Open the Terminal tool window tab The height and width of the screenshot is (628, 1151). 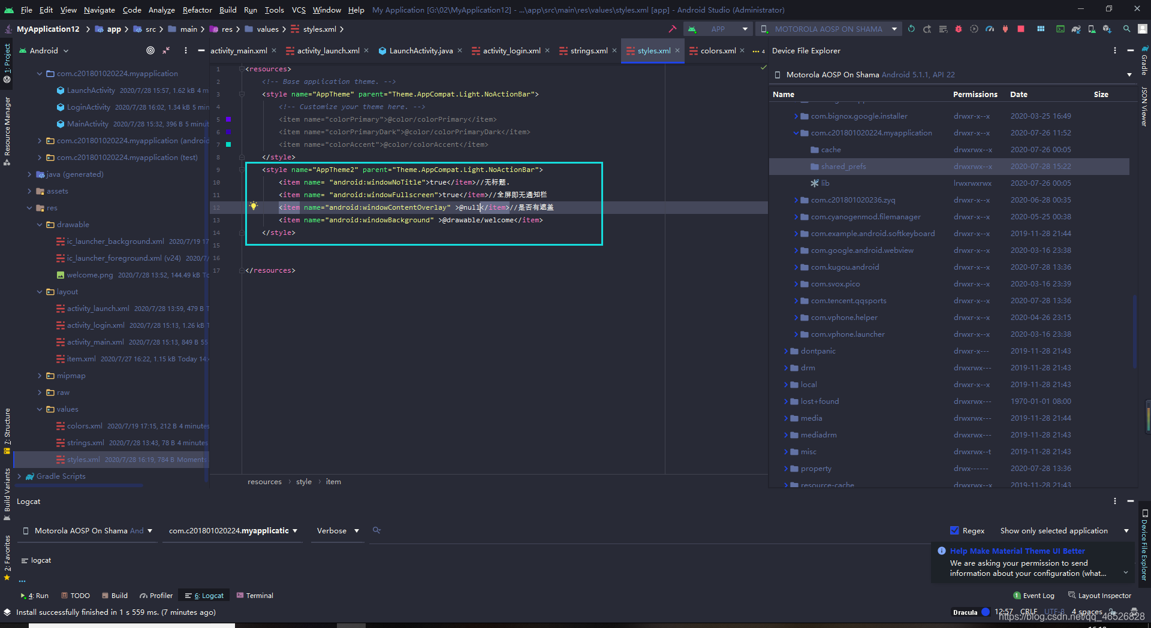click(255, 595)
